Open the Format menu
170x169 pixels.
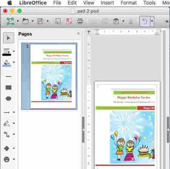coord(128,3)
